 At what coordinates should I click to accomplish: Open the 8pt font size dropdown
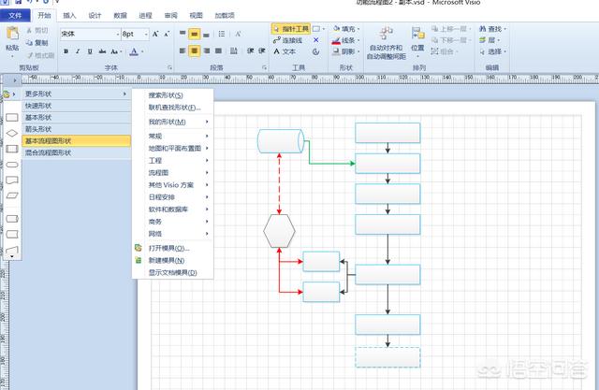[142, 34]
